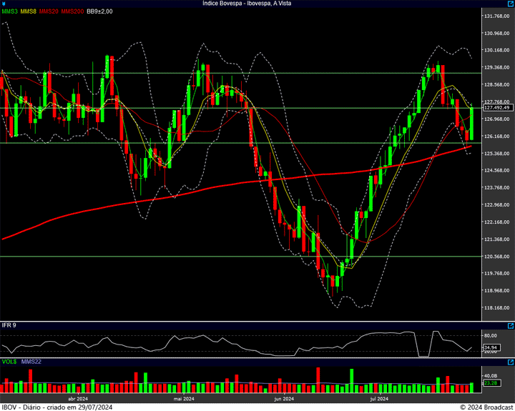
Task: Click the volume value tag 23.2B
Action: (490, 384)
